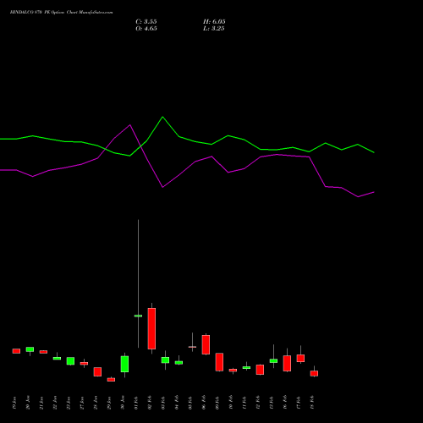Select the high value 'H: 6.05'
423x423 pixels.
(214, 22)
